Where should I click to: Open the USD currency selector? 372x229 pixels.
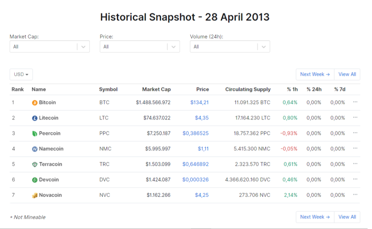(x=21, y=74)
